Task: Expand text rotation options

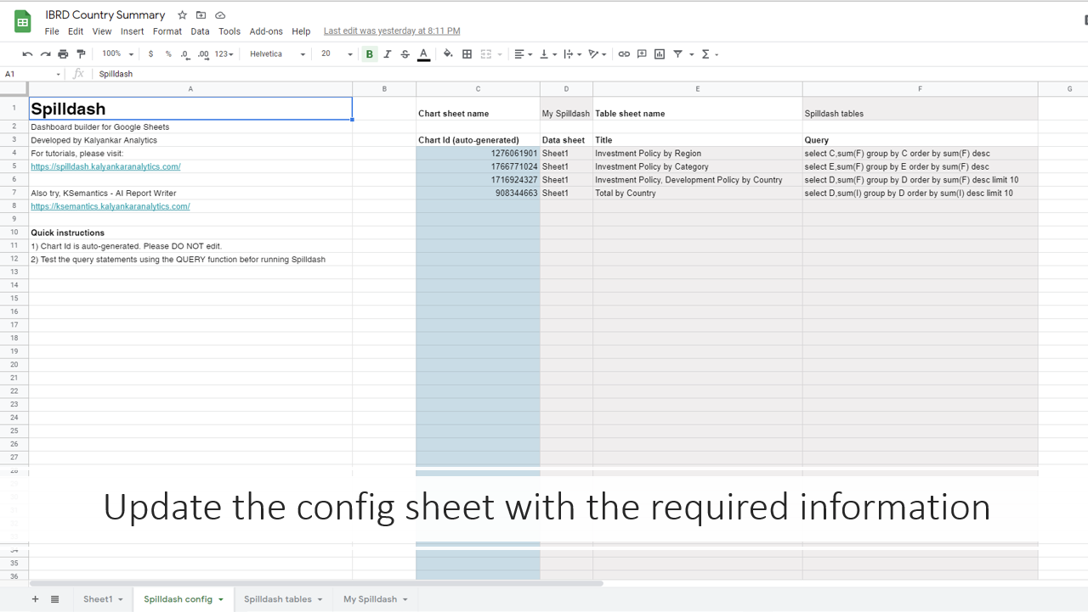Action: click(x=598, y=54)
